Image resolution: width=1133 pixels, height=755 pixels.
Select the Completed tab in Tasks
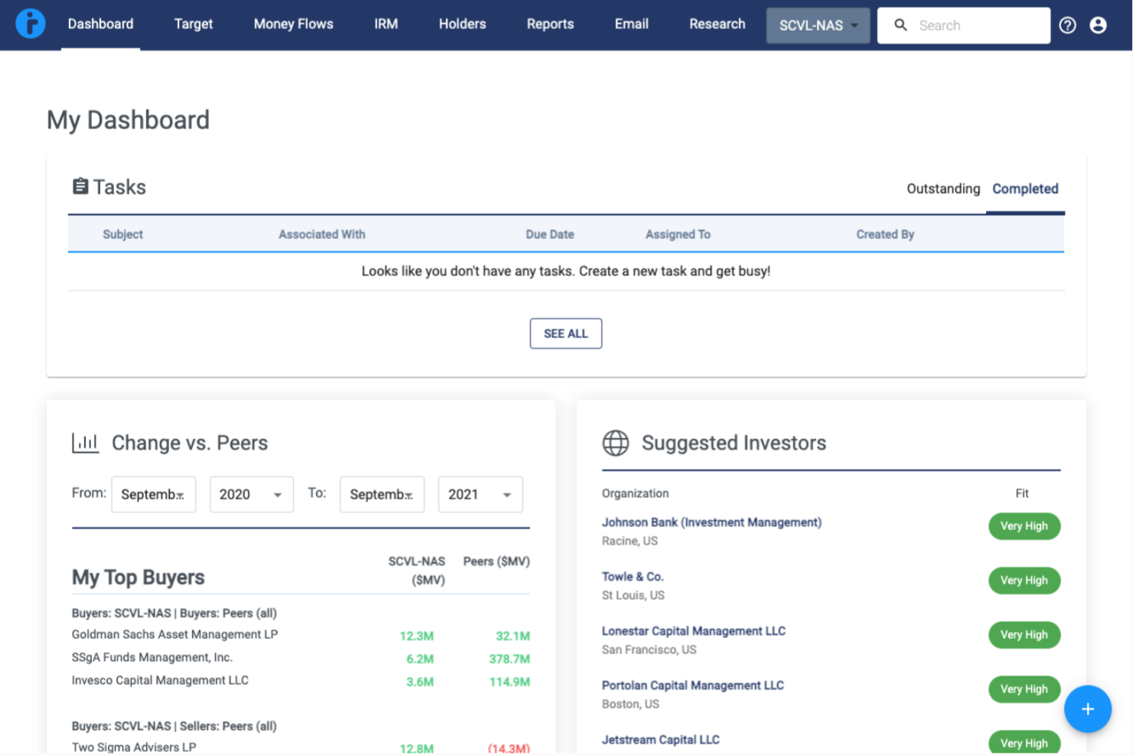[1025, 188]
